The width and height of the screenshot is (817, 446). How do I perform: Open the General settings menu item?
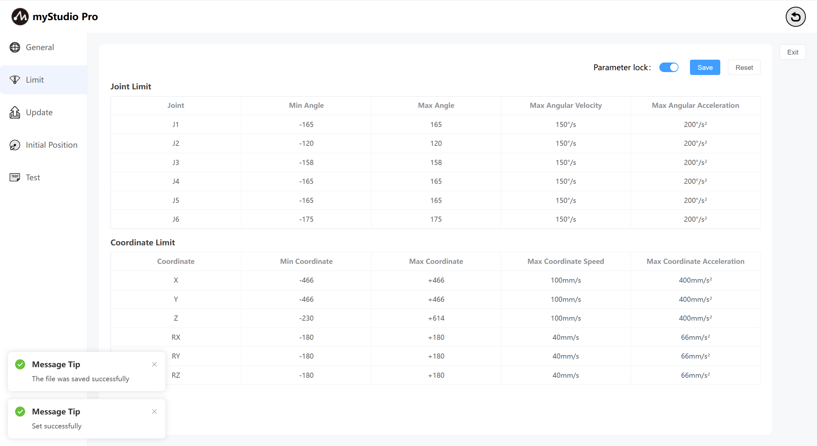click(40, 47)
